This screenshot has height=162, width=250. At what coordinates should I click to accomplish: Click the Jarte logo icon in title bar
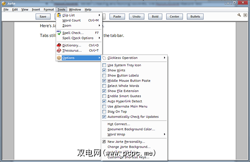pos(4,3)
